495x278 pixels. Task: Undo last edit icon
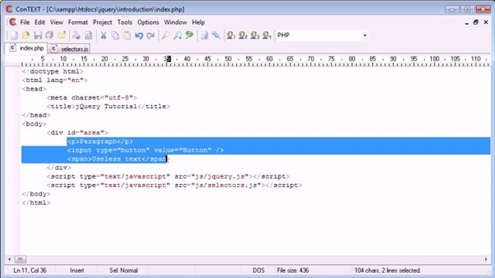[x=139, y=36]
